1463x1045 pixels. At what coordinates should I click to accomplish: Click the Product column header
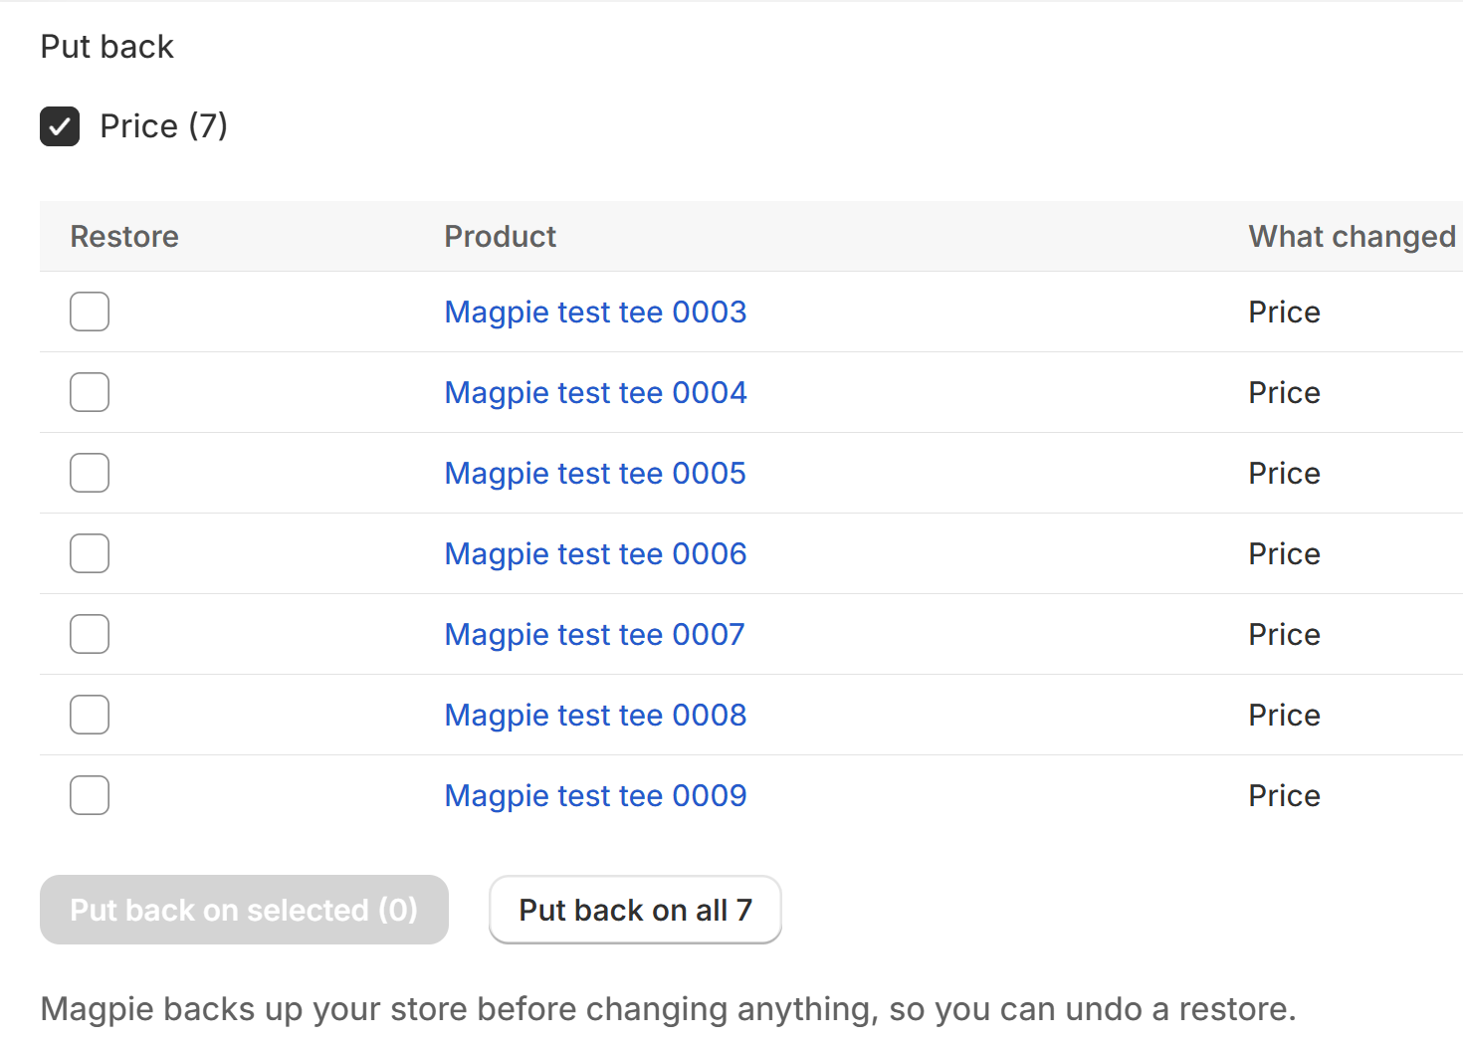click(x=501, y=237)
